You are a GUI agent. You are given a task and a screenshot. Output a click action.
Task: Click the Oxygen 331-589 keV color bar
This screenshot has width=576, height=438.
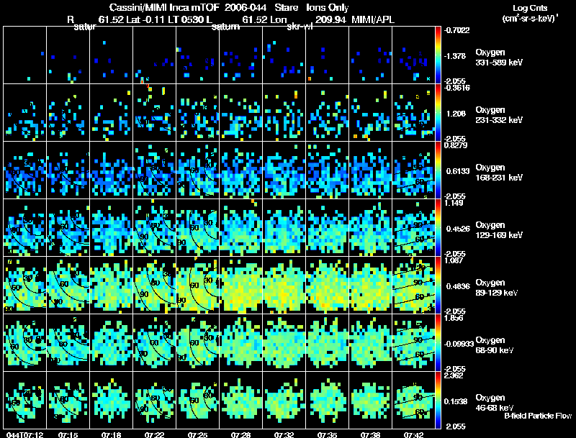tap(438, 55)
